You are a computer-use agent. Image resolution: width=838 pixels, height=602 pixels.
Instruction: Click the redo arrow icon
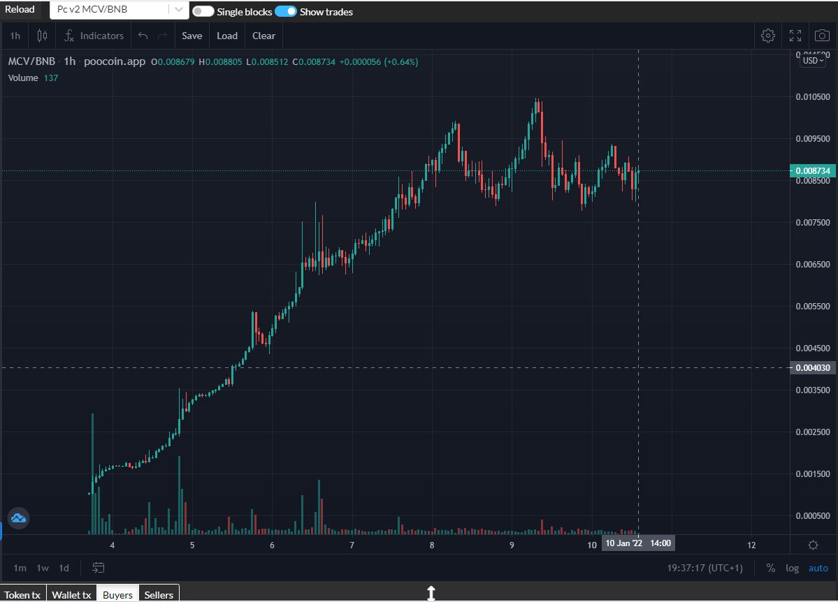[162, 36]
